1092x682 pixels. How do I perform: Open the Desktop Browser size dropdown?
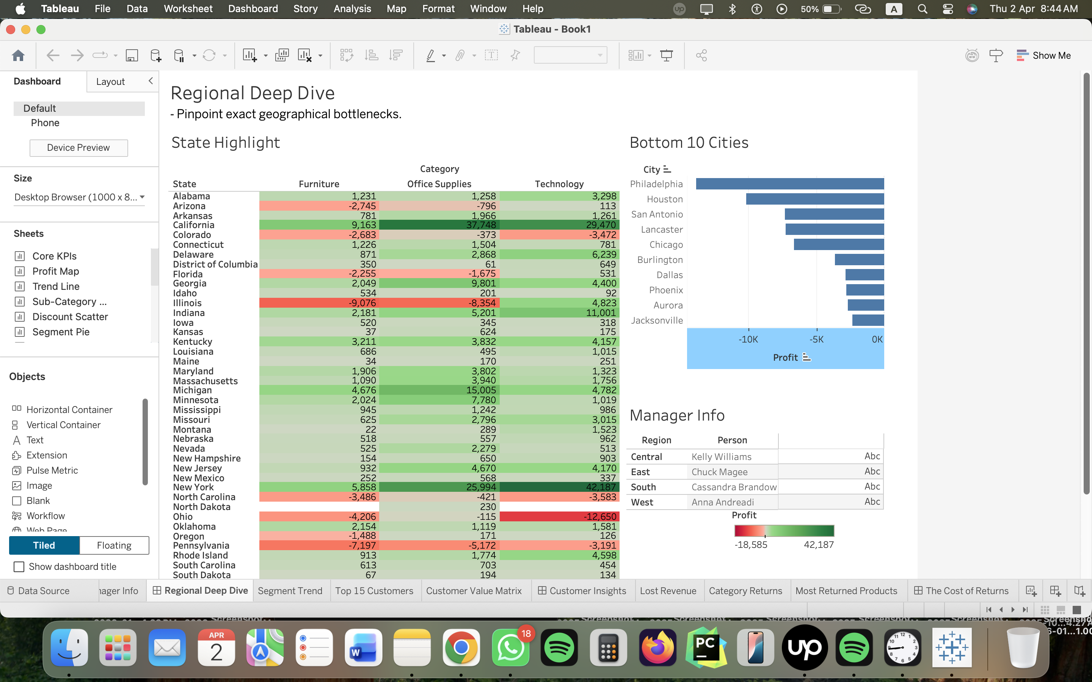point(143,197)
